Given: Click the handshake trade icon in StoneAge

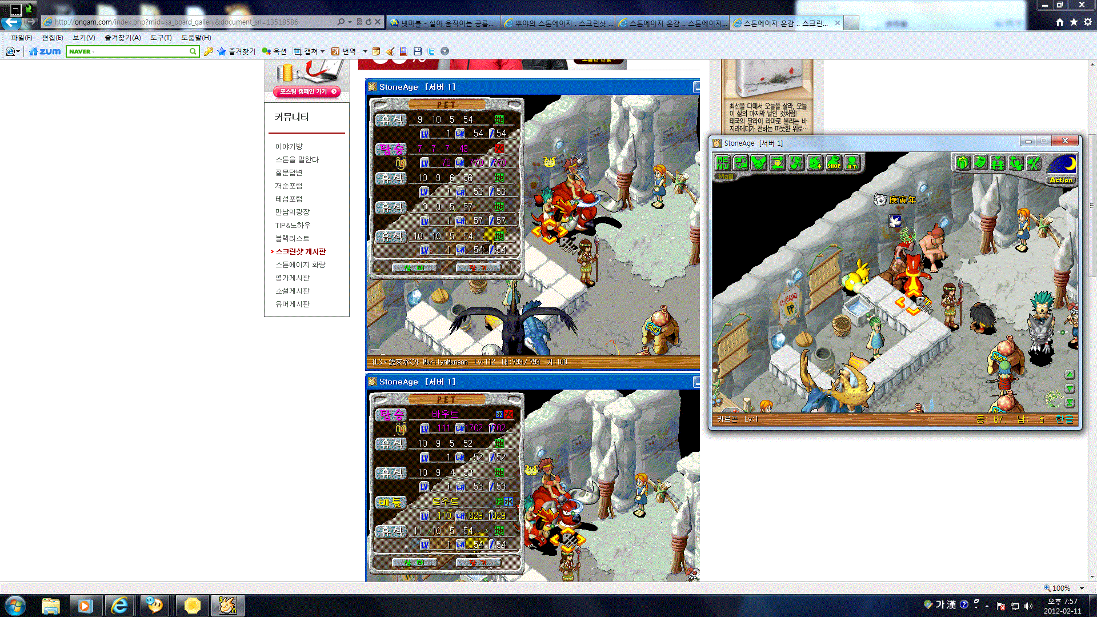Looking at the screenshot, I should pyautogui.click(x=759, y=163).
